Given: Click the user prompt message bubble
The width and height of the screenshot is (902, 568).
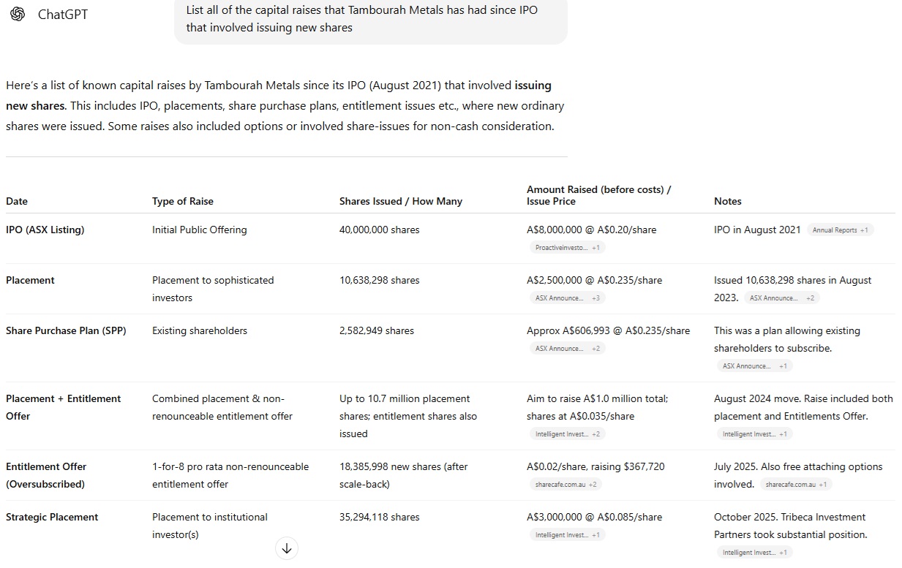Looking at the screenshot, I should coord(370,19).
